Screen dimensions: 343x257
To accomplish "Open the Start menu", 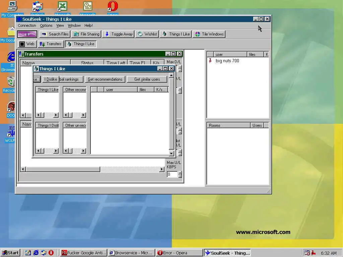I will click(10, 253).
